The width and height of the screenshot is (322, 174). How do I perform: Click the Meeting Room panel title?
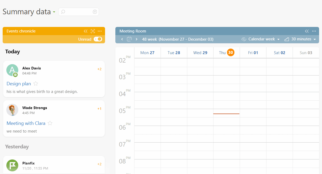[133, 31]
